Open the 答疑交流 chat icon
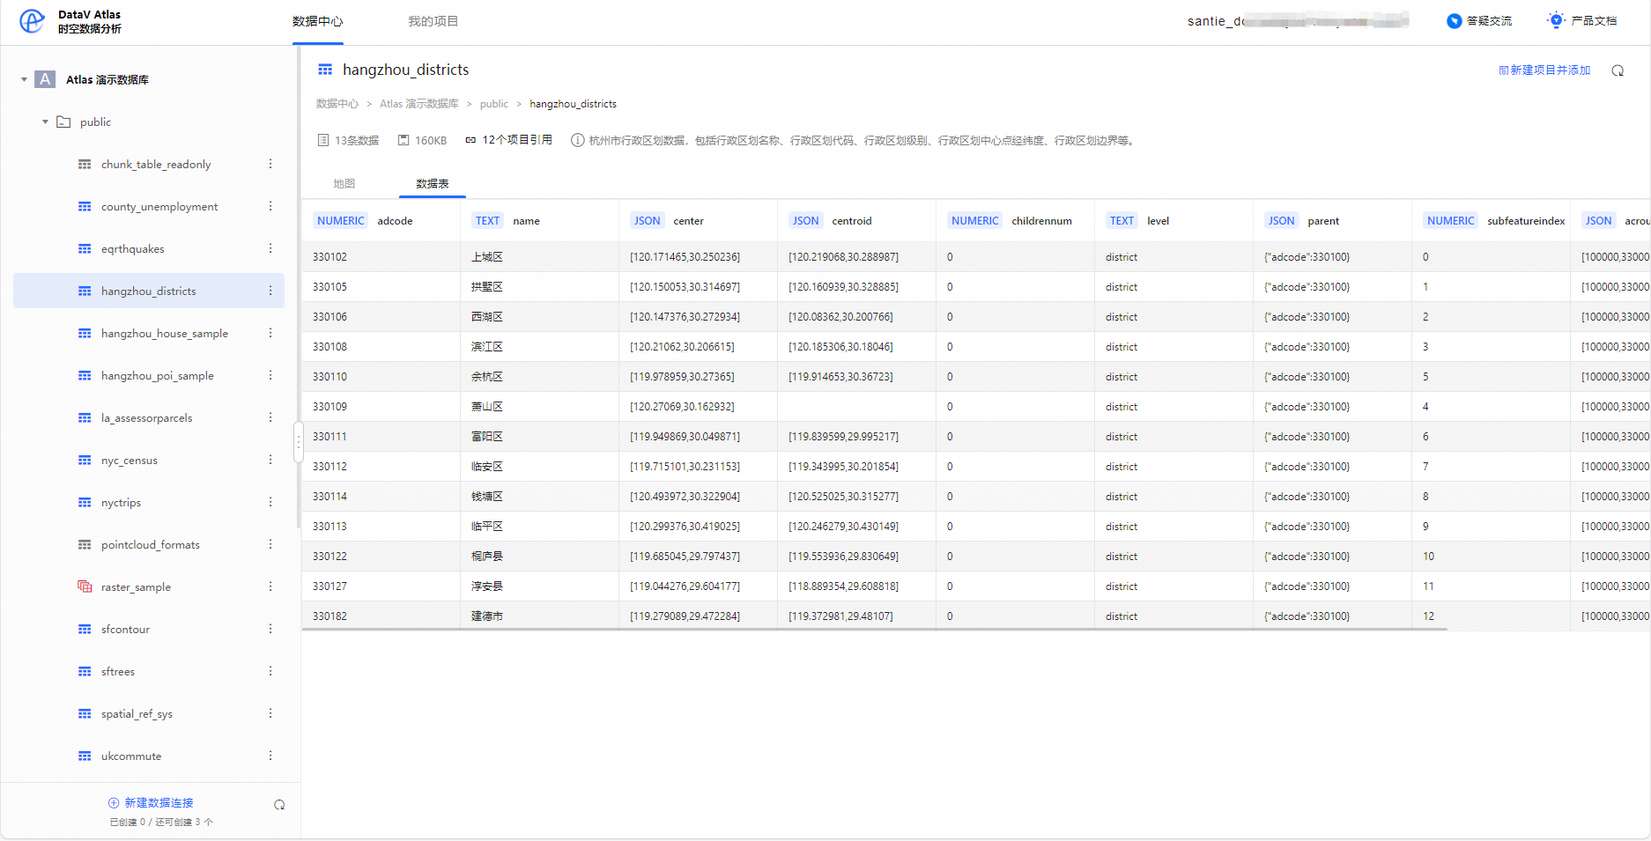This screenshot has width=1651, height=841. click(x=1455, y=21)
